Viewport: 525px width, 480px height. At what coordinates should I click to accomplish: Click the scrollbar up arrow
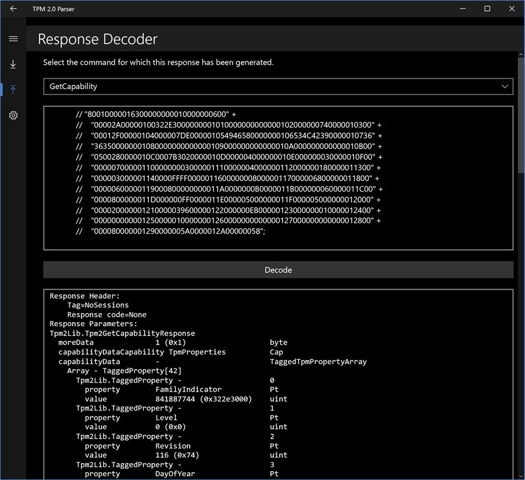click(x=521, y=54)
